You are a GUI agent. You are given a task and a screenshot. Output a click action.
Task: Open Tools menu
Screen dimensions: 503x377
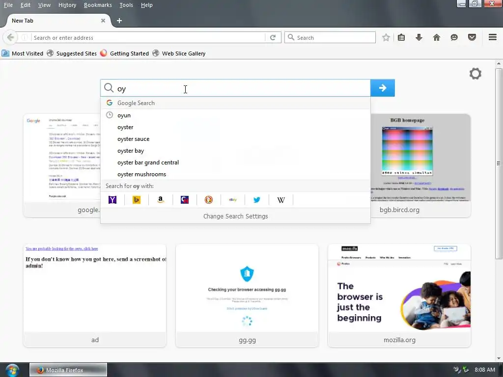126,5
